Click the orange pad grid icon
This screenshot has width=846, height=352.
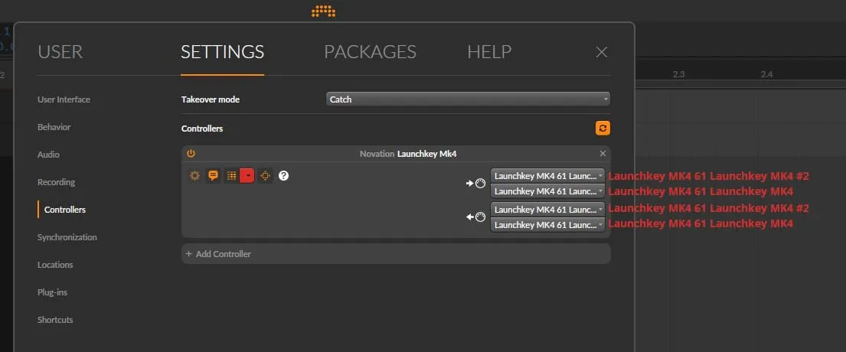(x=231, y=175)
